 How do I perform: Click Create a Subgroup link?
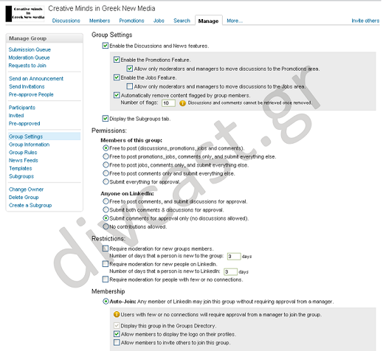tap(30, 205)
